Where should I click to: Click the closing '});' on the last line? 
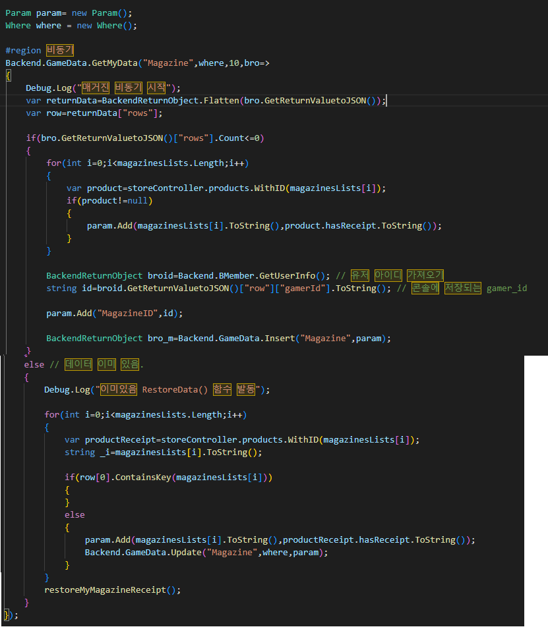pos(11,615)
